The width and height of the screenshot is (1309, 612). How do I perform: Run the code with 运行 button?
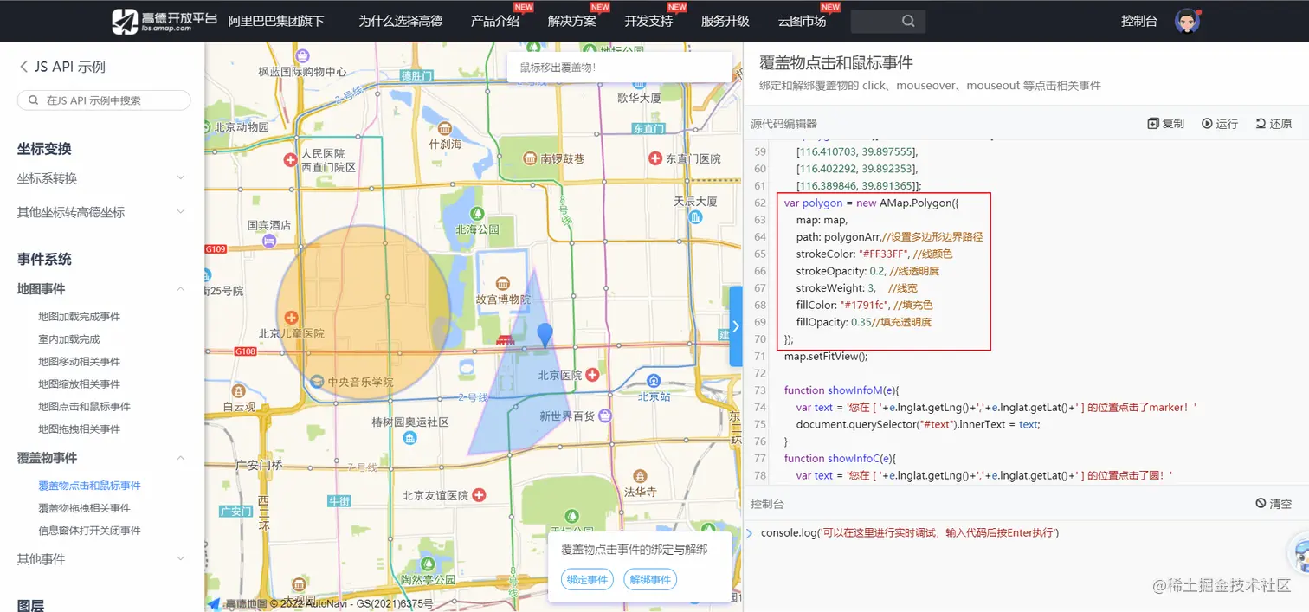(x=1220, y=124)
